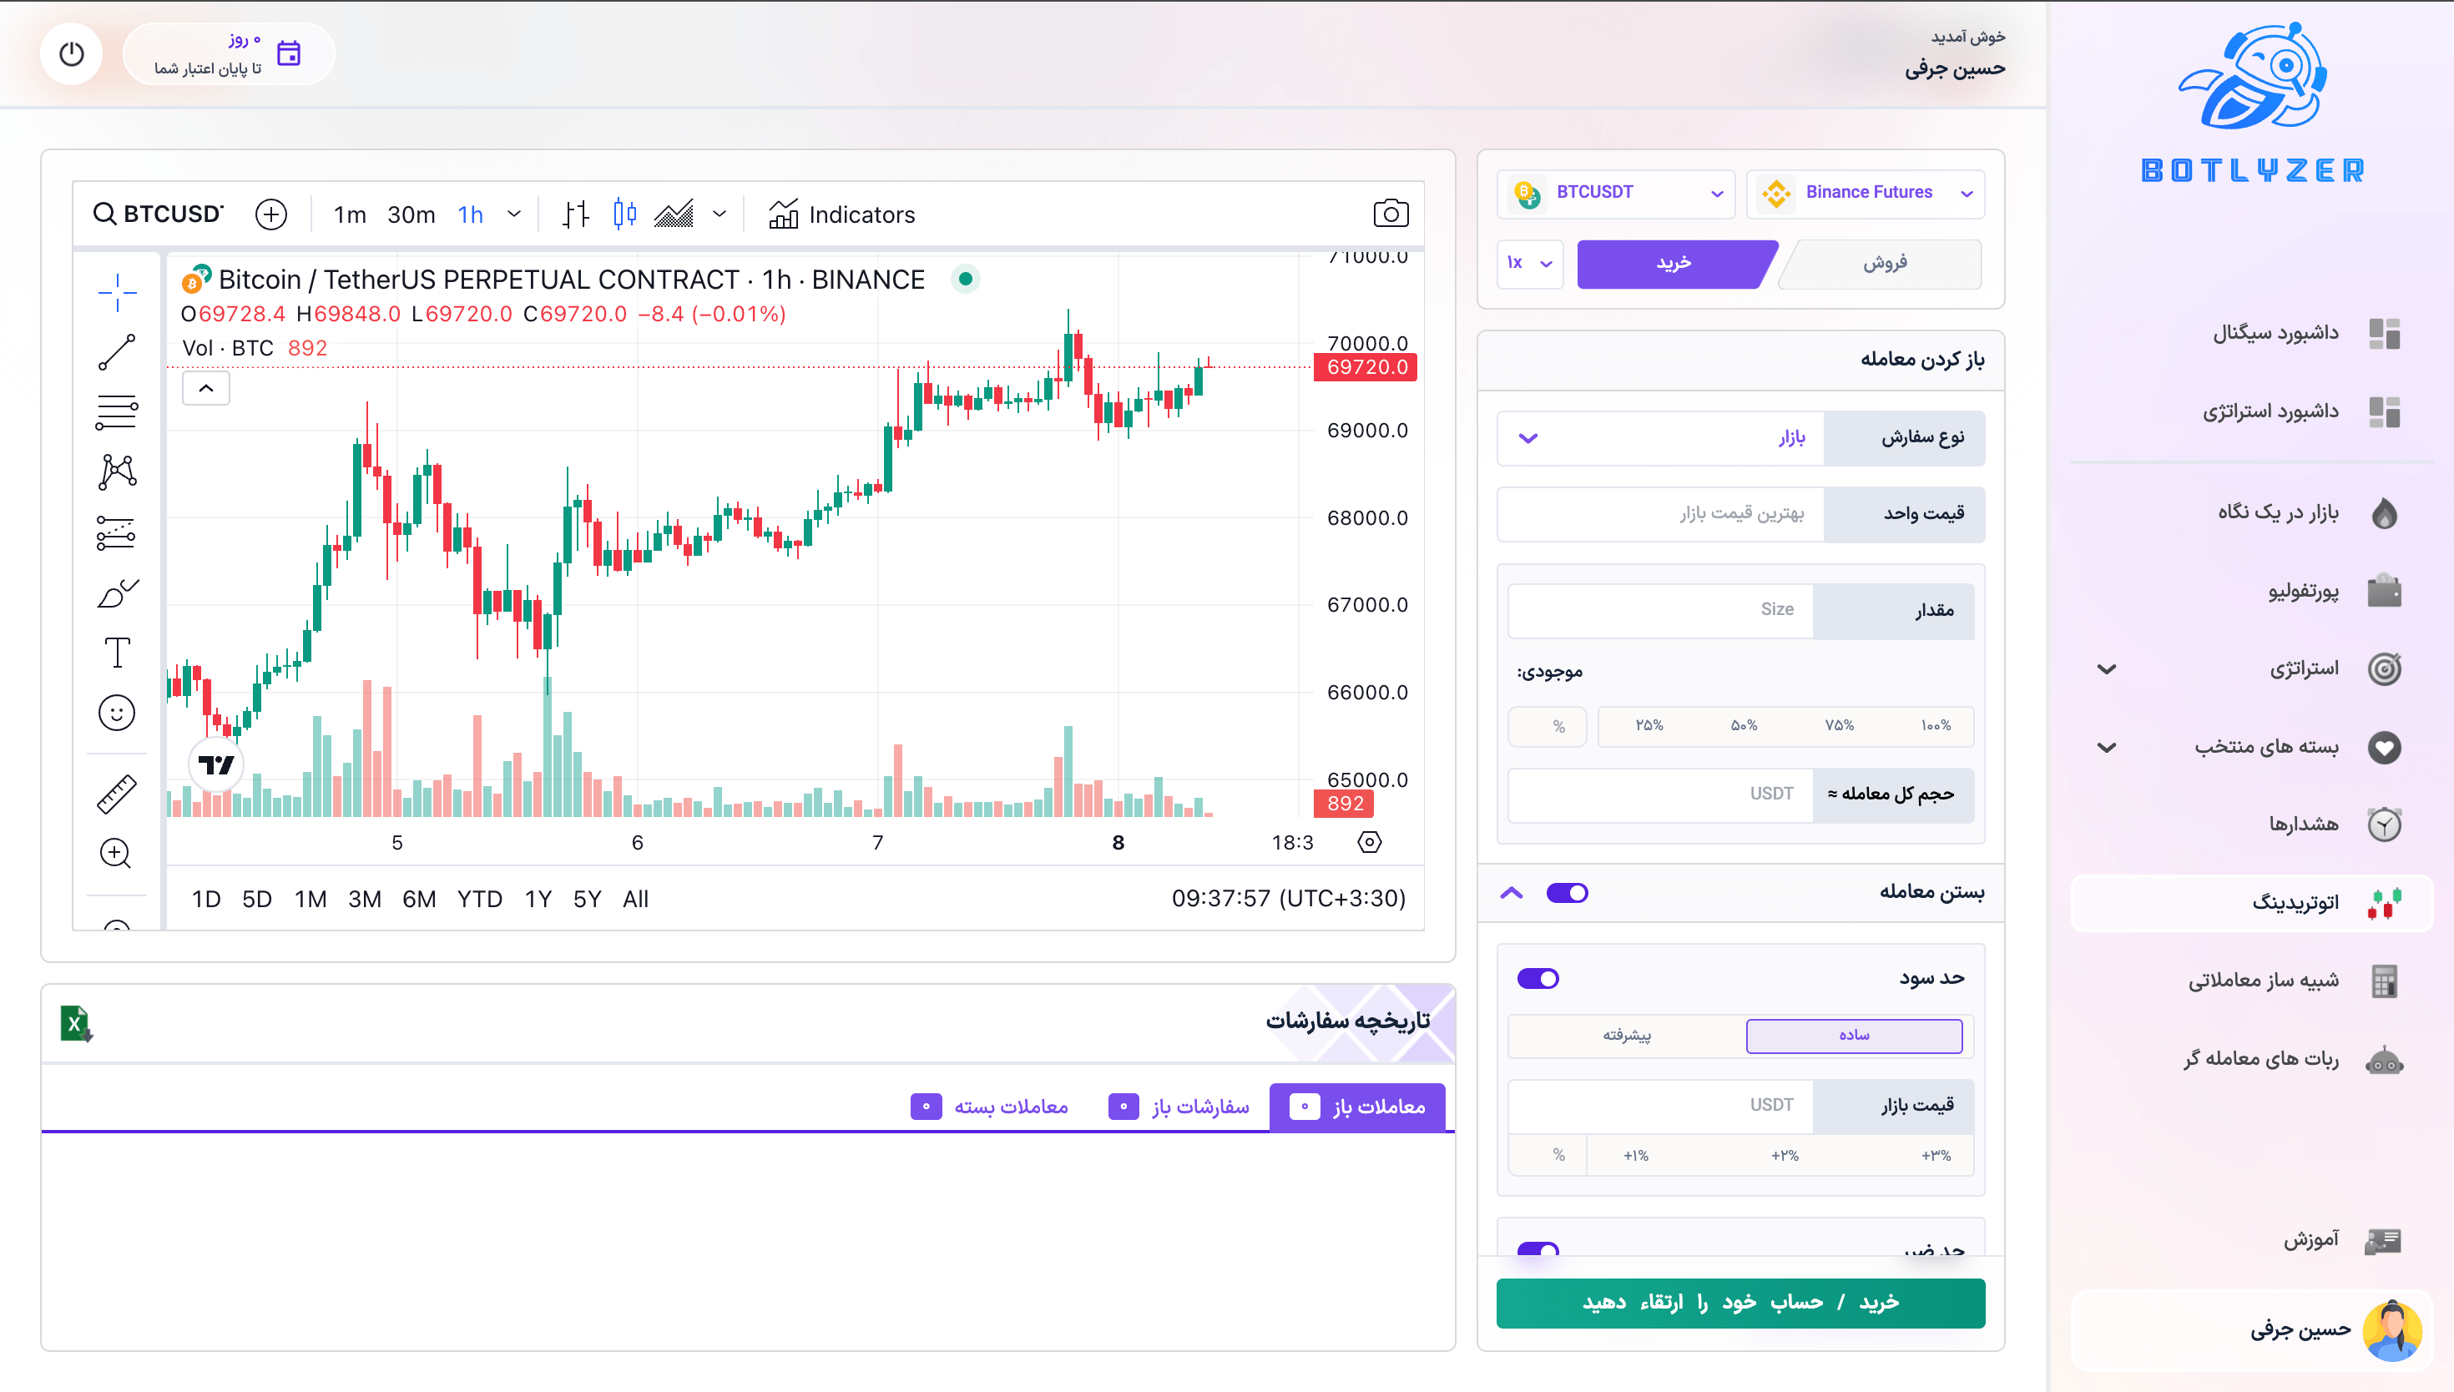2454x1392 pixels.
Task: Select the trend line drawing tool
Action: click(117, 352)
